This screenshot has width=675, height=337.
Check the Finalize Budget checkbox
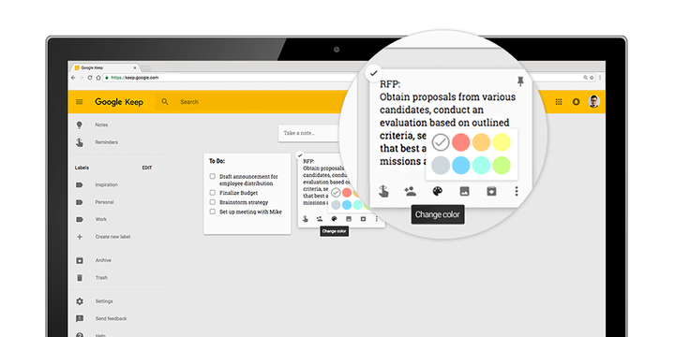212,193
